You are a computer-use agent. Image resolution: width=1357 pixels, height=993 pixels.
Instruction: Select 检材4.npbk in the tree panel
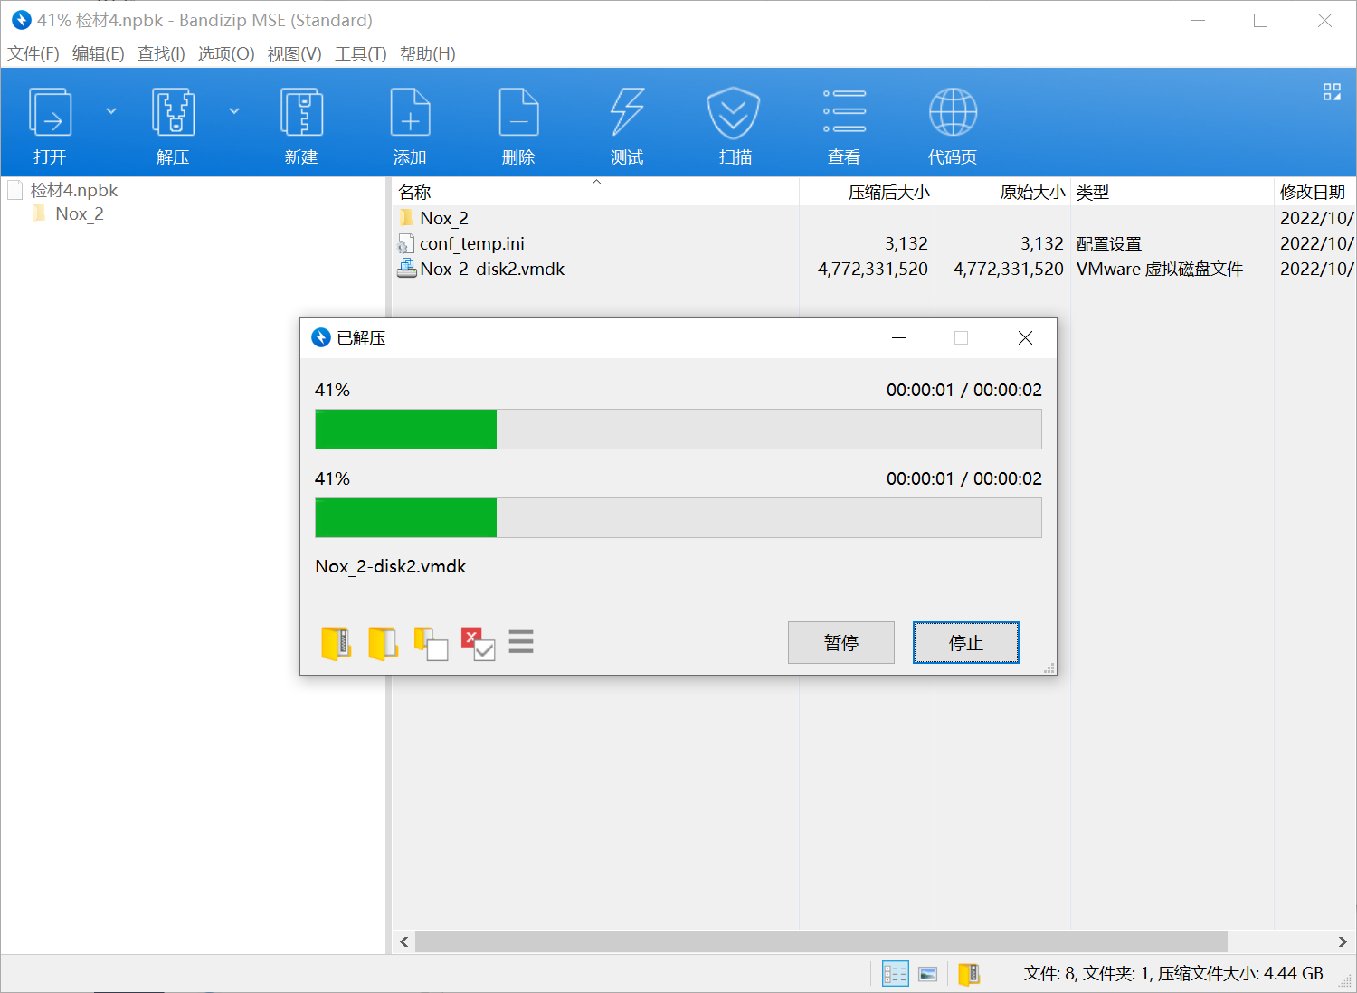coord(74,190)
